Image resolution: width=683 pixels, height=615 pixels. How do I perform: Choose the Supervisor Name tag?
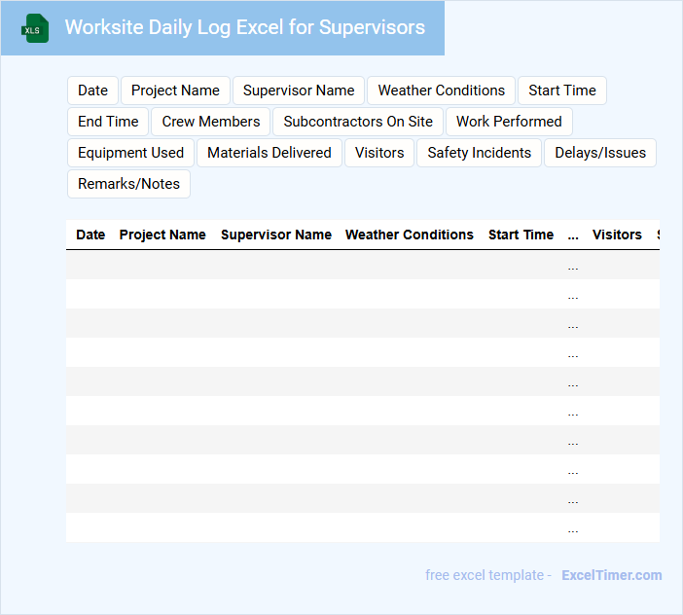tap(299, 90)
